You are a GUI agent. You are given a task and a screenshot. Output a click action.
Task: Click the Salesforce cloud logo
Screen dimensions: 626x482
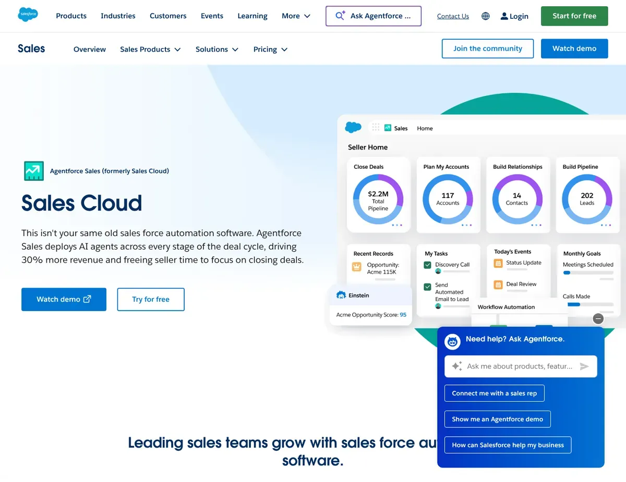[x=28, y=15]
